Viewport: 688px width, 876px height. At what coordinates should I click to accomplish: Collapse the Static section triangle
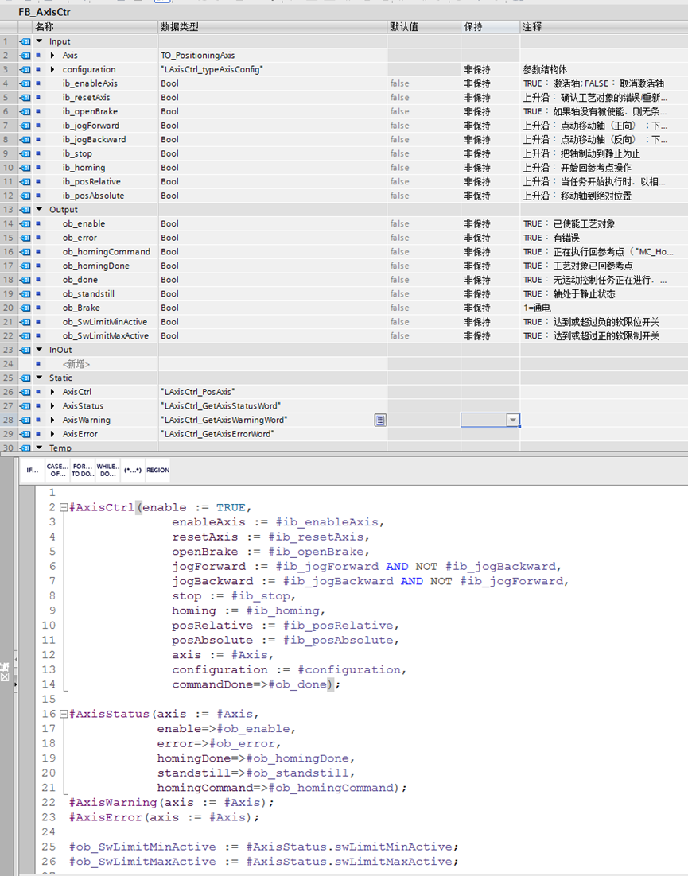[x=39, y=377]
